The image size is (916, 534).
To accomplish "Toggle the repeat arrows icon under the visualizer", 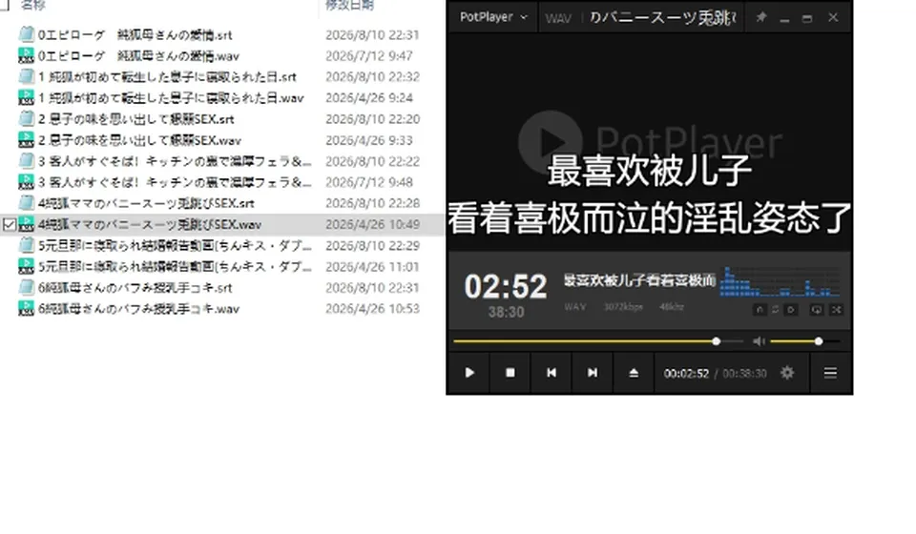I will [775, 309].
